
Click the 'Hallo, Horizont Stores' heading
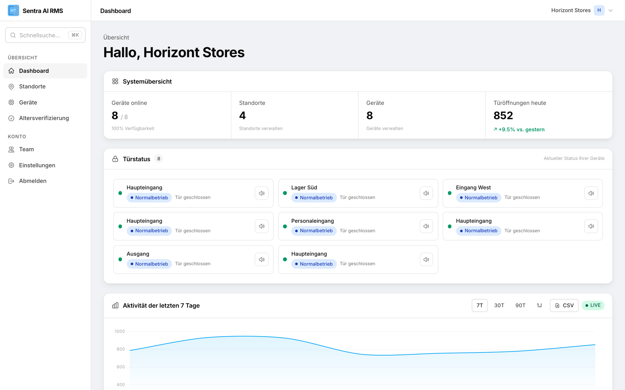pyautogui.click(x=174, y=52)
